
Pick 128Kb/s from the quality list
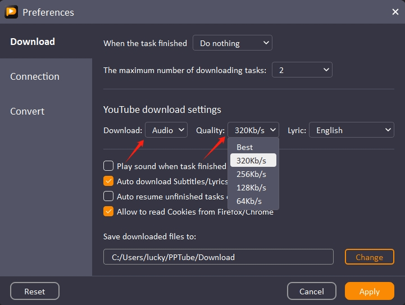pyautogui.click(x=251, y=188)
